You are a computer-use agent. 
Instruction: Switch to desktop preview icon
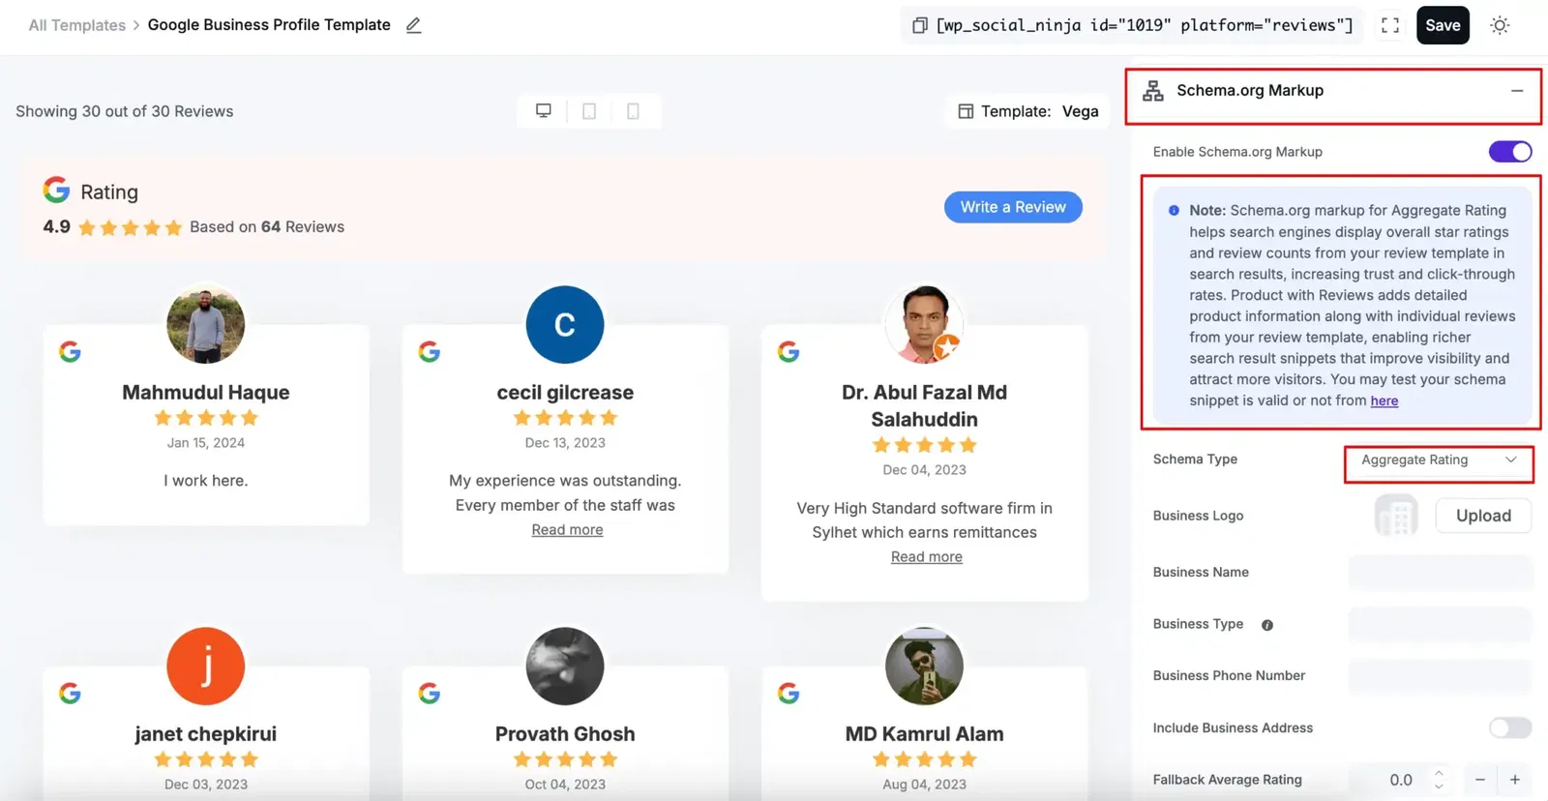pos(544,111)
